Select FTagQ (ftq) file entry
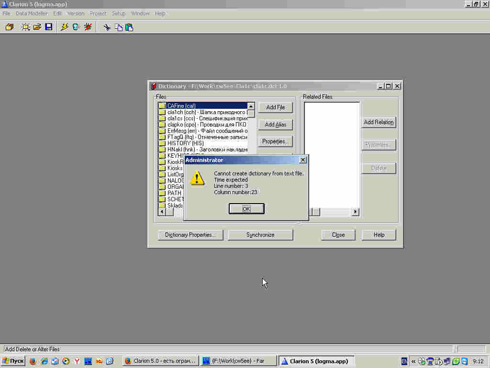490x368 pixels. tap(206, 137)
